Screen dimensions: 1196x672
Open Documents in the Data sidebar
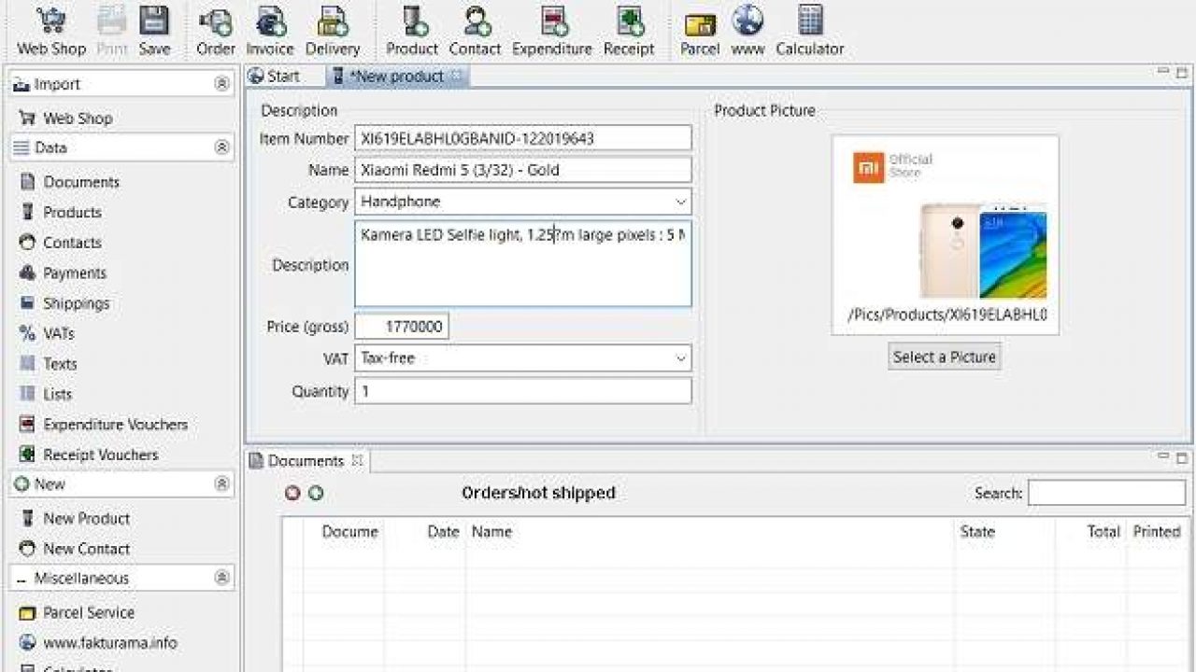(70, 182)
